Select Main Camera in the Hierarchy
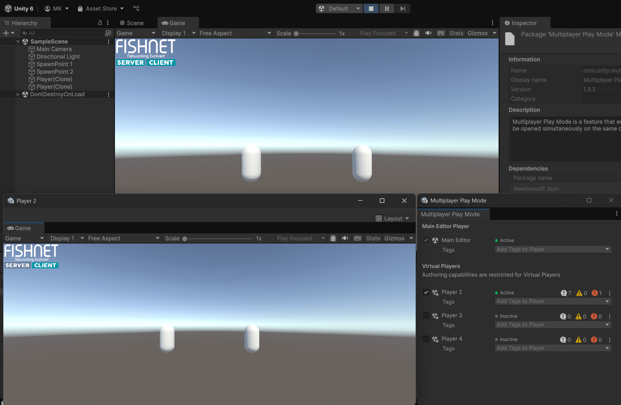This screenshot has height=405, width=621. (x=54, y=49)
